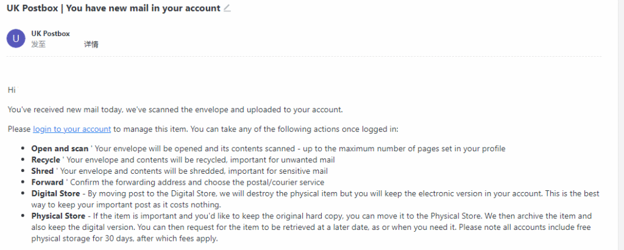
Task: Click the 'Hi' greeting line
Action: [12, 90]
